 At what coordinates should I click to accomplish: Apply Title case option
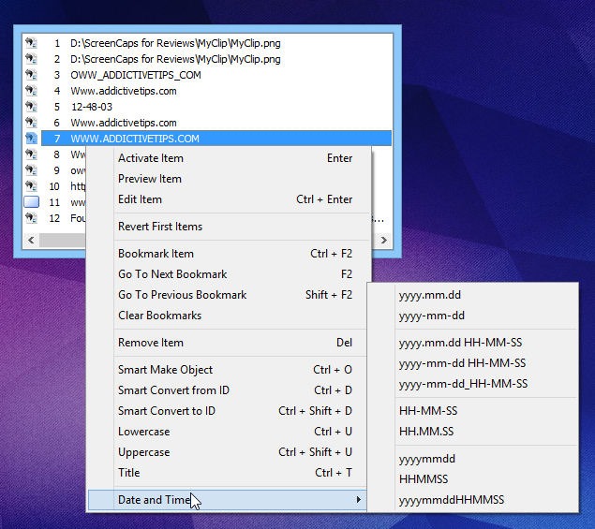[228, 473]
